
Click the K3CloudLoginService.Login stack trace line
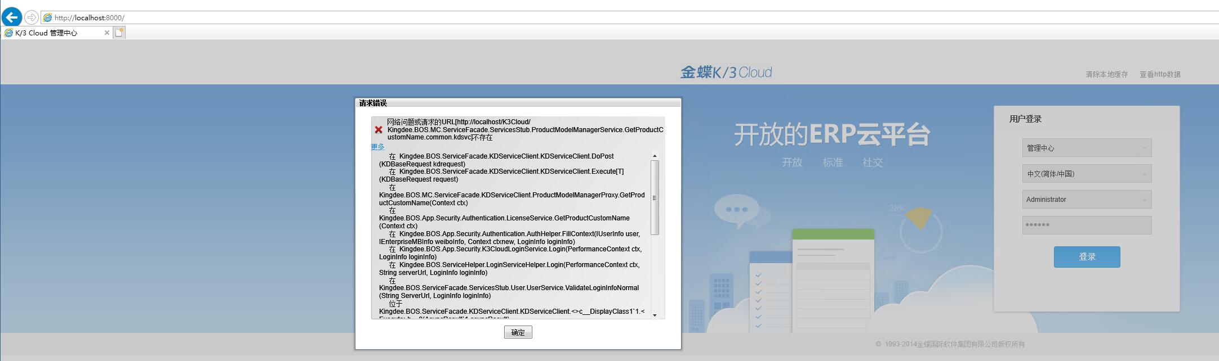coord(510,253)
